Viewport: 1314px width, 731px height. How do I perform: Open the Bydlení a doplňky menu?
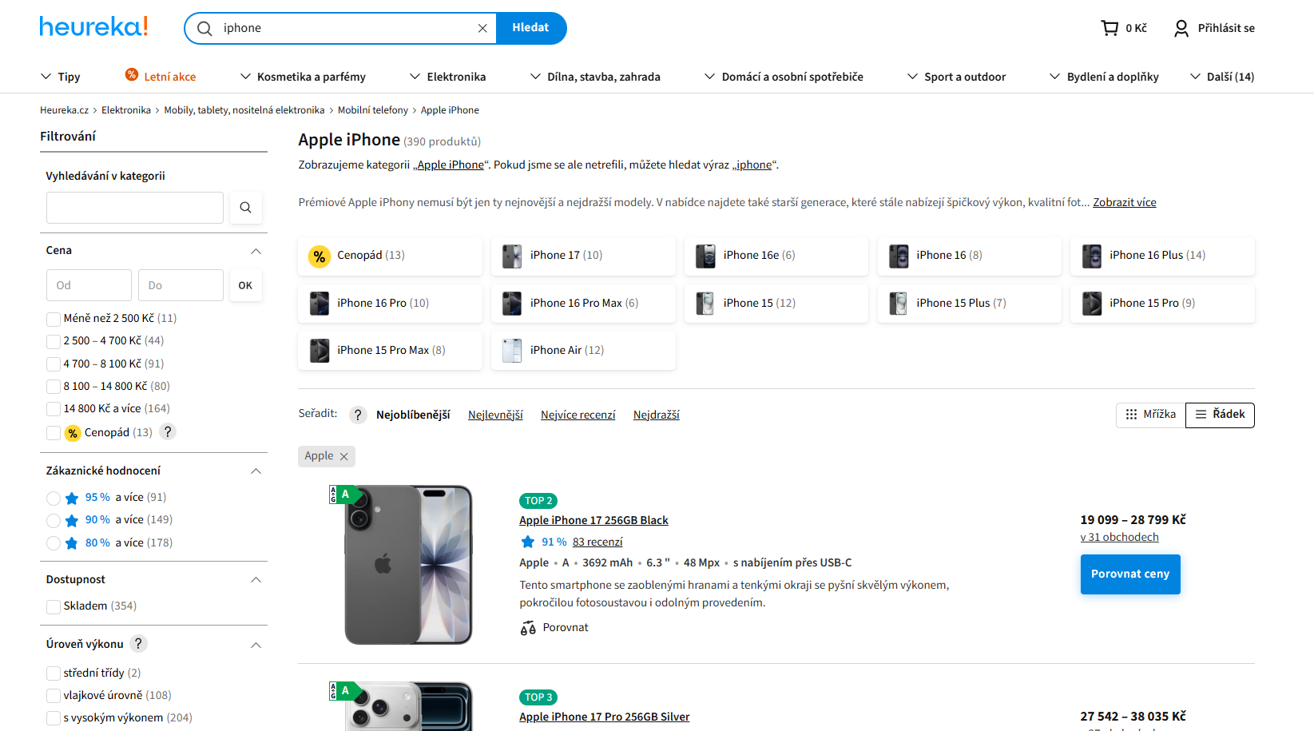tap(1104, 77)
